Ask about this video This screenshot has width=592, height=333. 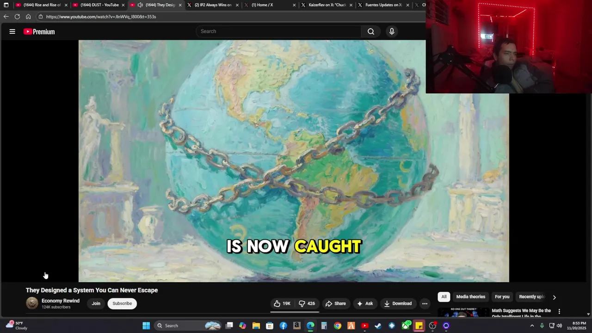[x=364, y=303]
